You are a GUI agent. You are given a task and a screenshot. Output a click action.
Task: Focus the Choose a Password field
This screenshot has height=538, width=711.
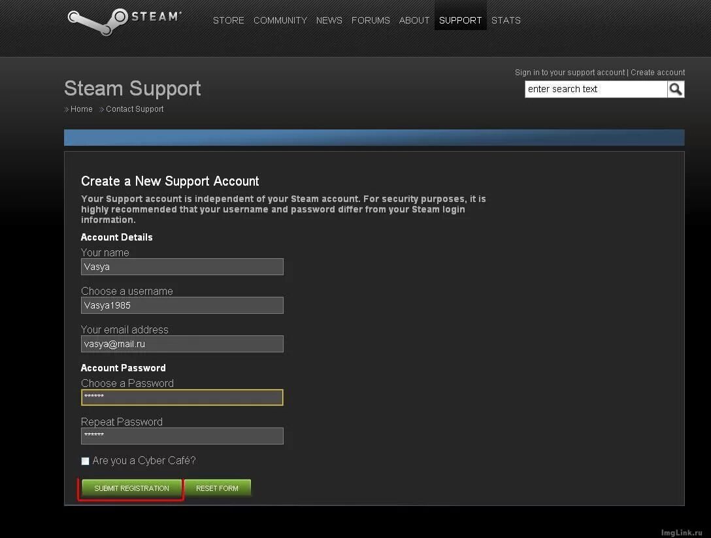(182, 397)
